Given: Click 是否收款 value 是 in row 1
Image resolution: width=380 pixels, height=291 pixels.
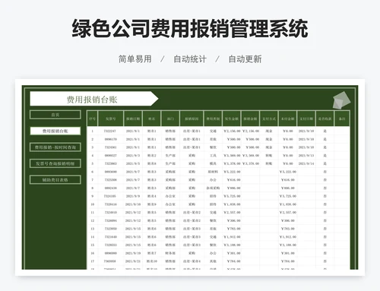Looking at the screenshot, I should [325, 131].
